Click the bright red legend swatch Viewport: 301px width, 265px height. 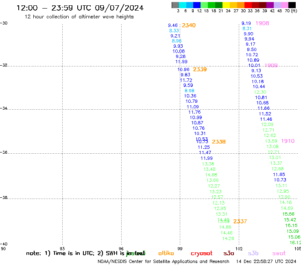[x=248, y=5]
